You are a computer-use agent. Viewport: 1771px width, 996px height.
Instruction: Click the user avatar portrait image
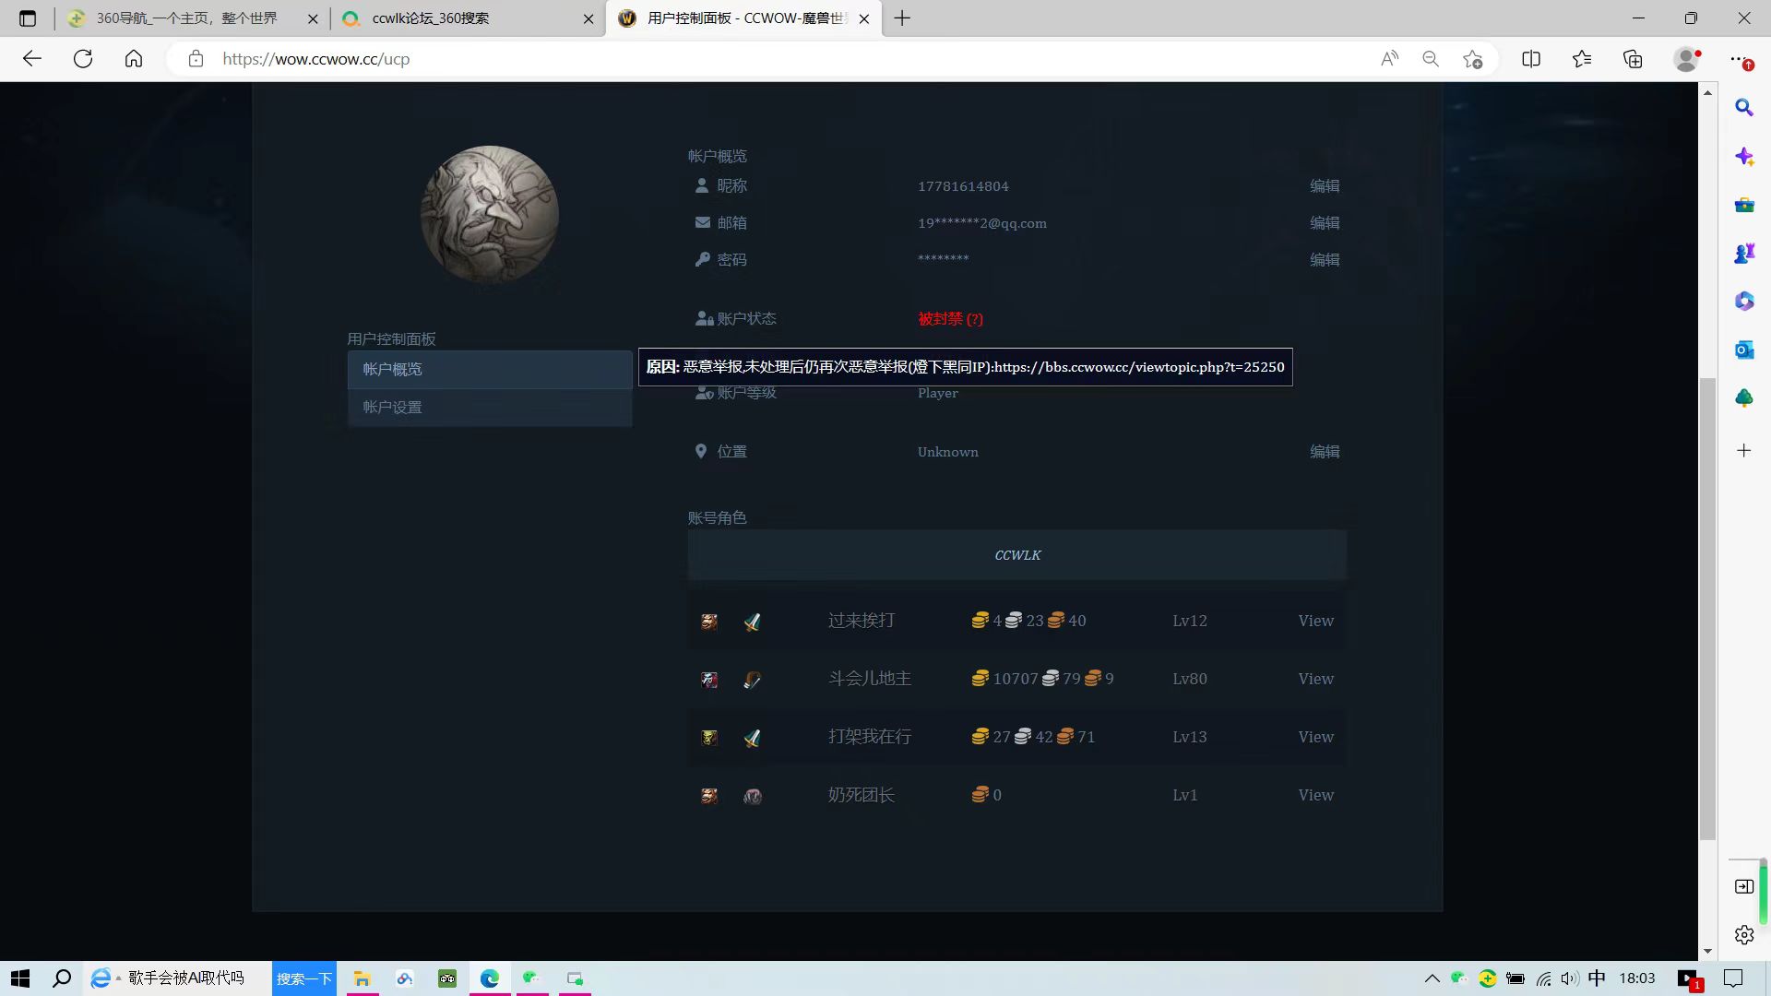pos(490,214)
